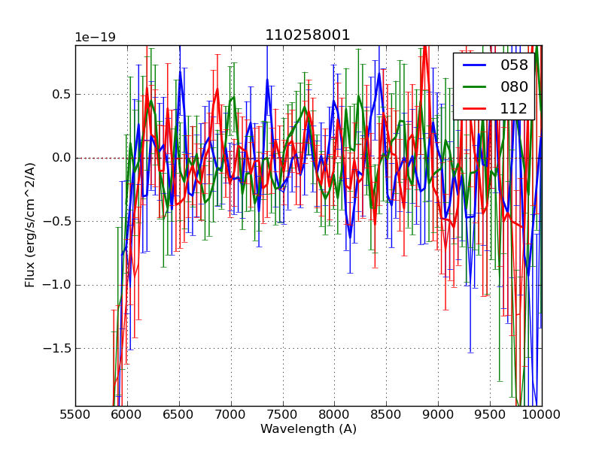This screenshot has height=451, width=602.
Task: Click the green line swatch in legend
Action: [x=474, y=87]
